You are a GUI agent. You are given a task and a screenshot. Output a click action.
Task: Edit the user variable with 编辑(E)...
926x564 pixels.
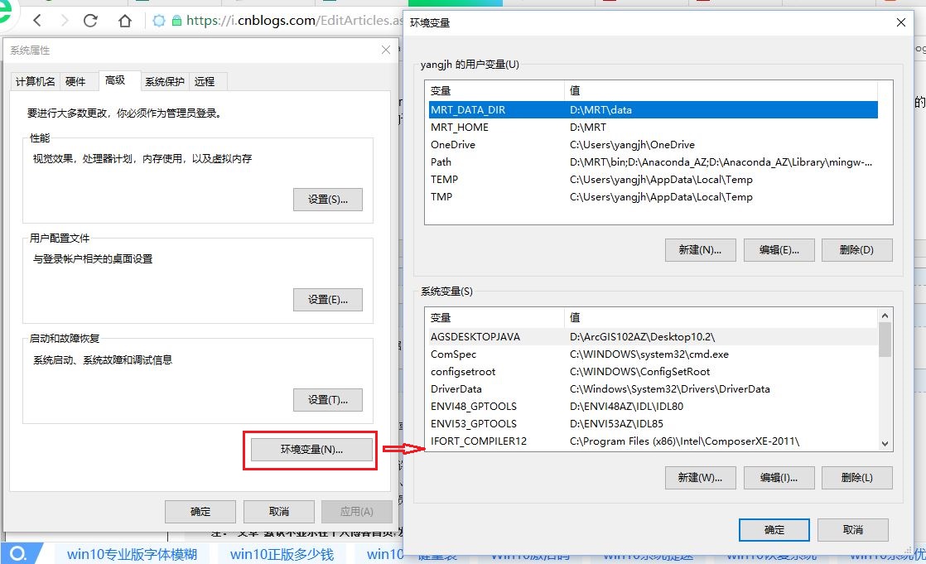[779, 250]
